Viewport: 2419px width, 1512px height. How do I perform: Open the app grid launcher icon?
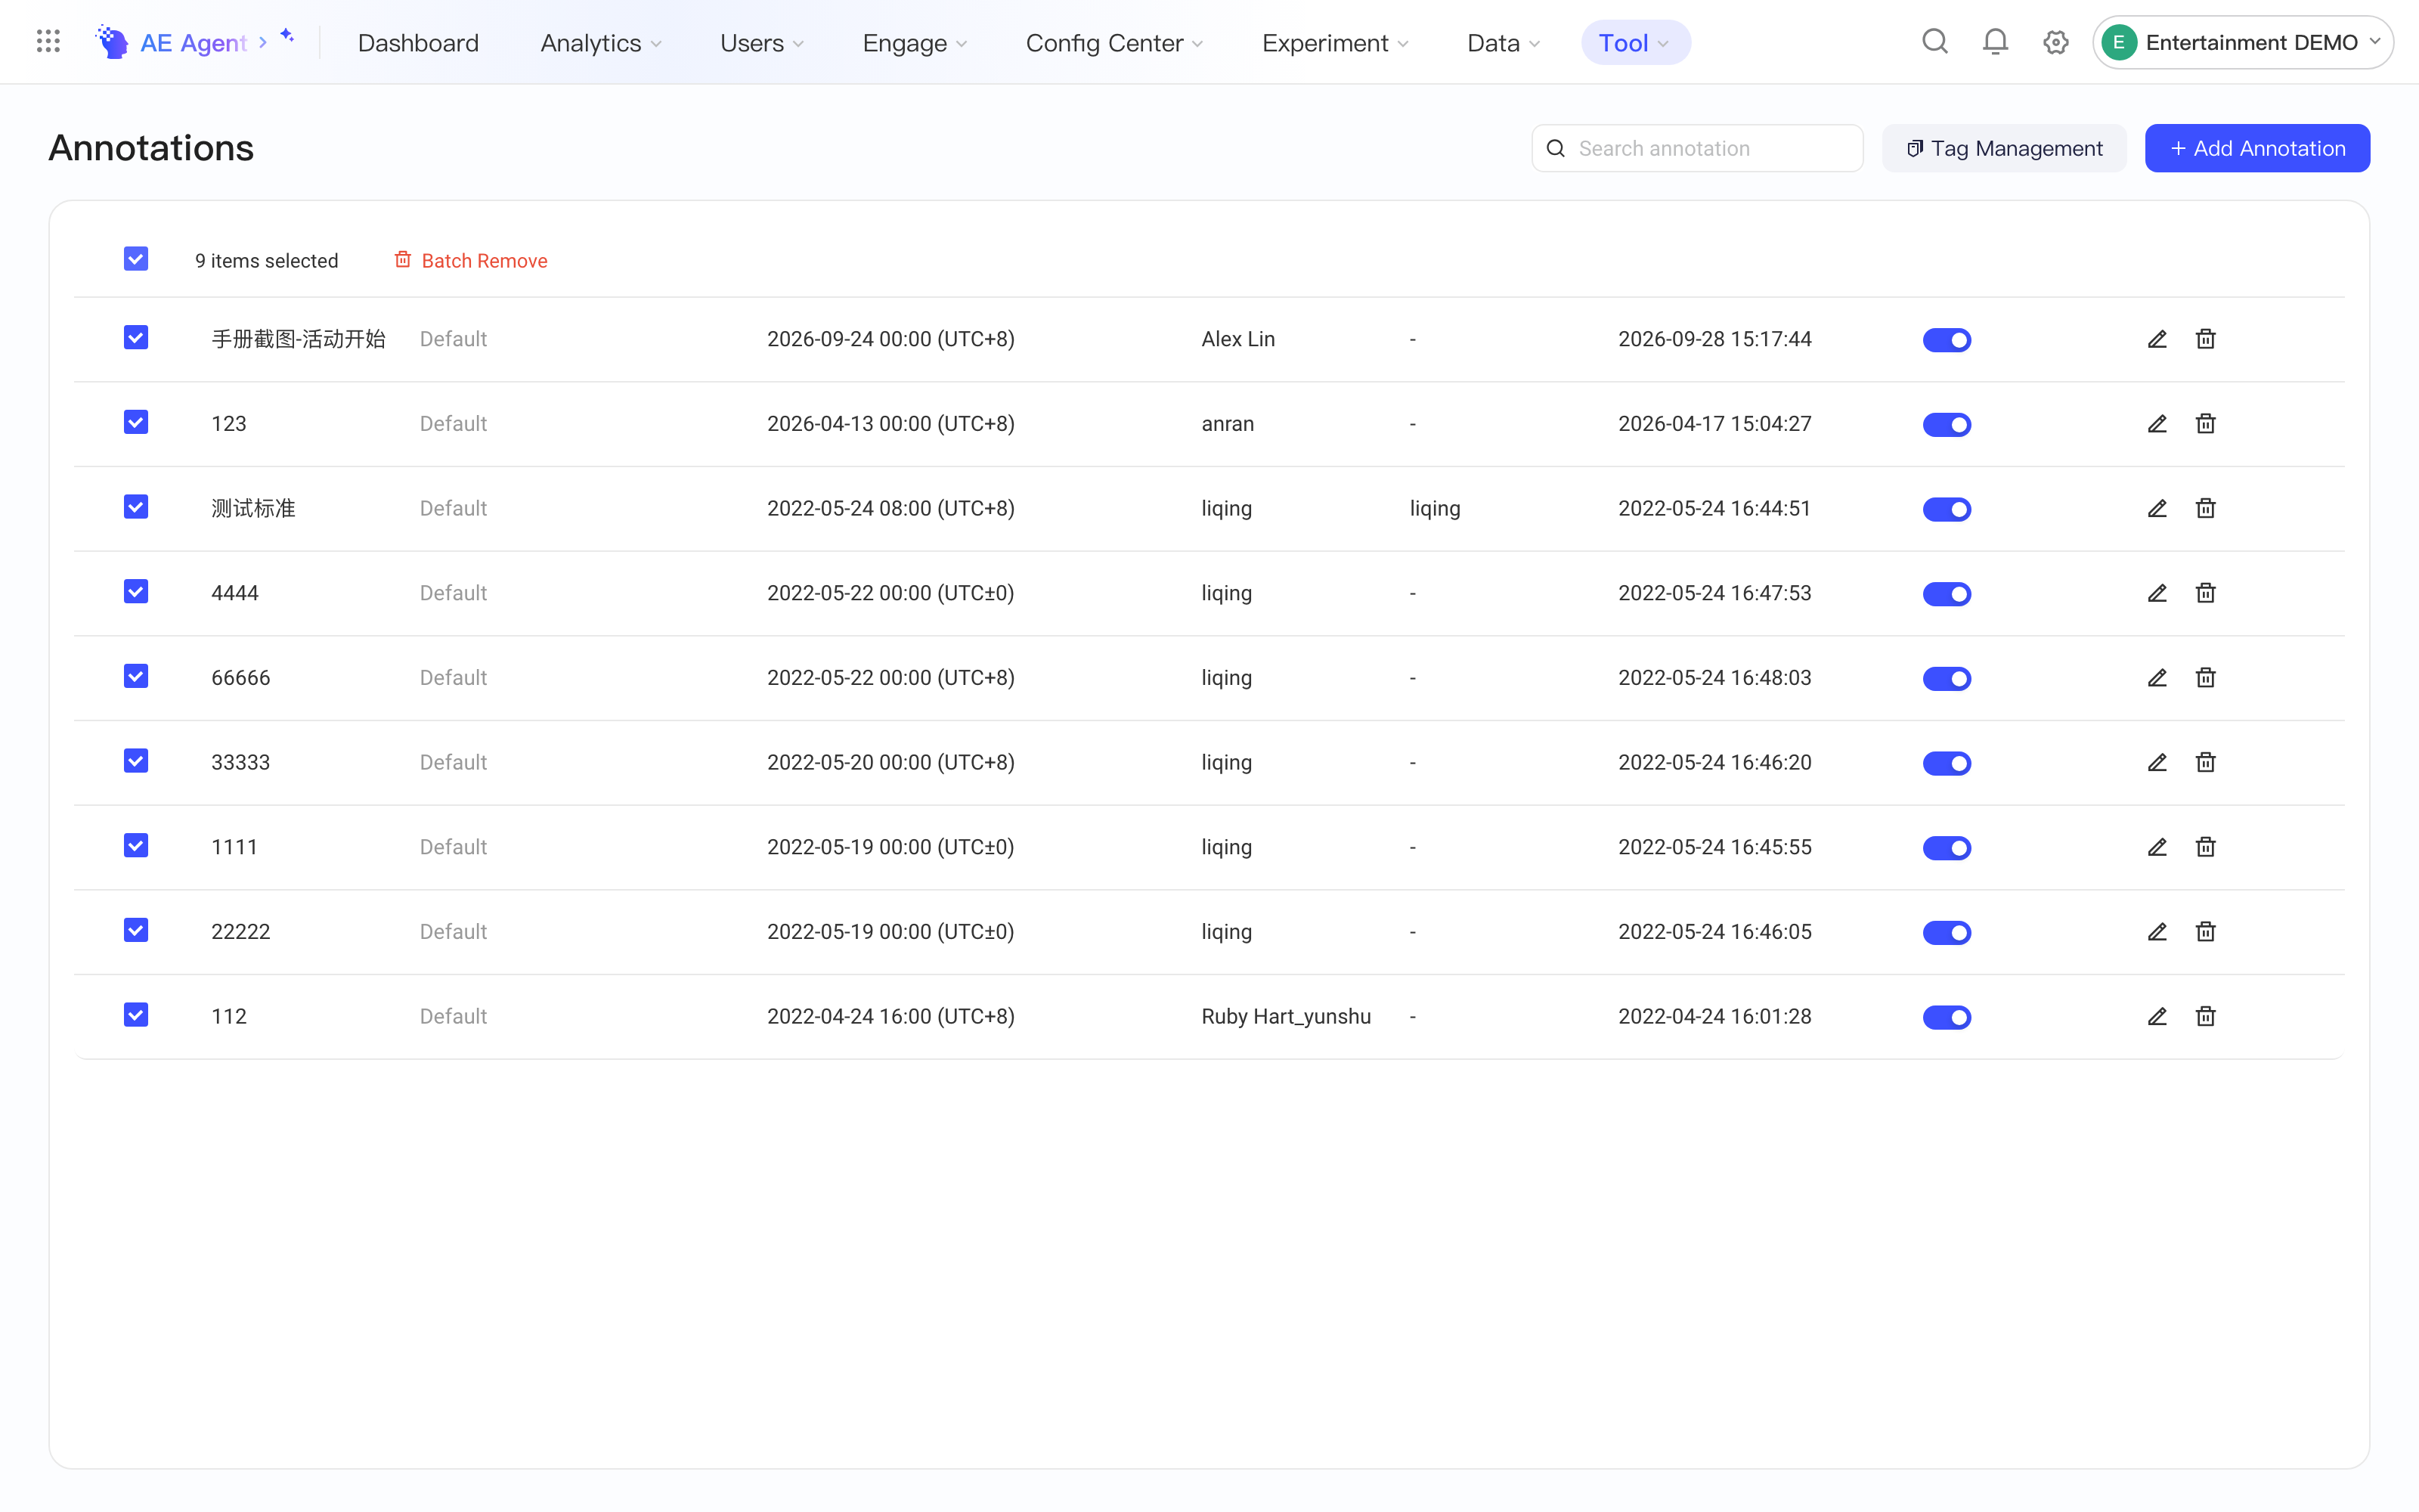click(48, 41)
